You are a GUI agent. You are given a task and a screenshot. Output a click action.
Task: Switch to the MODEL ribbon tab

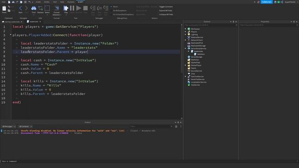(47, 2)
